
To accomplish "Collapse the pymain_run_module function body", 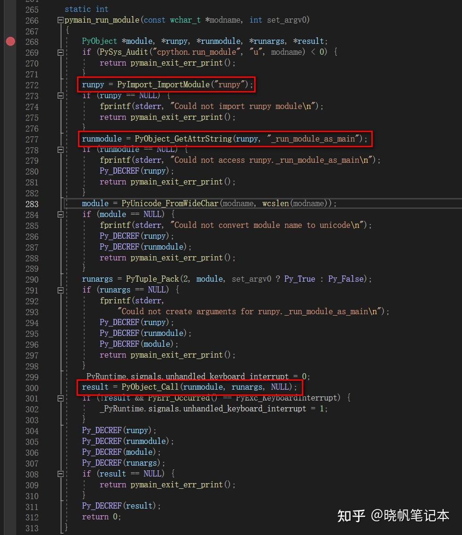I will pos(60,20).
